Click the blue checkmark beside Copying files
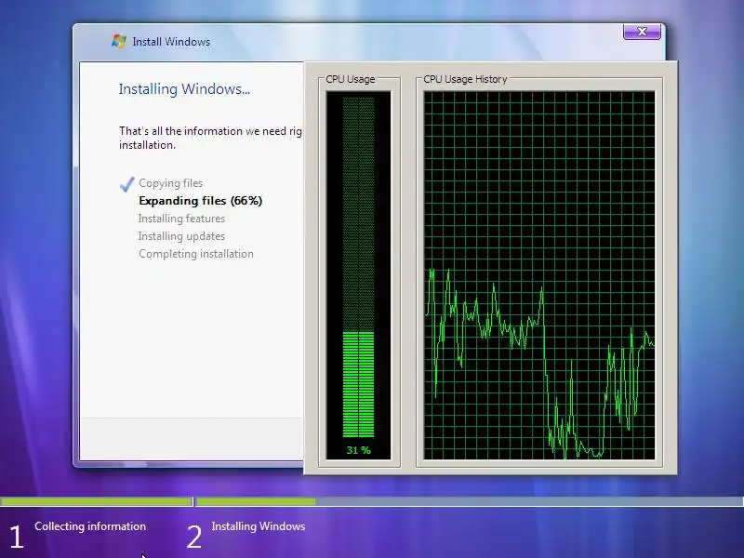The height and width of the screenshot is (558, 744). pyautogui.click(x=127, y=184)
